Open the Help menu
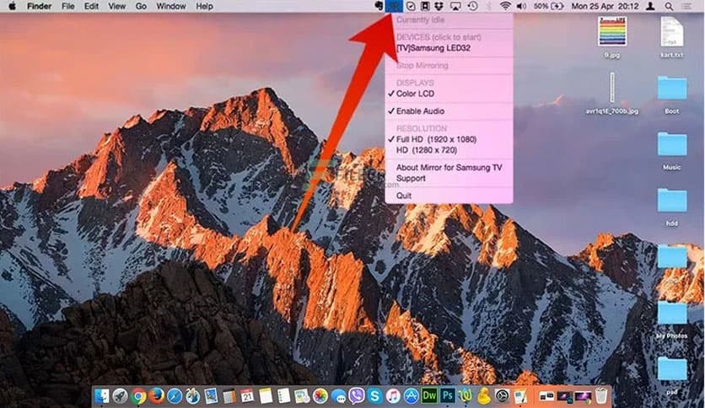The width and height of the screenshot is (705, 408). pos(204,6)
